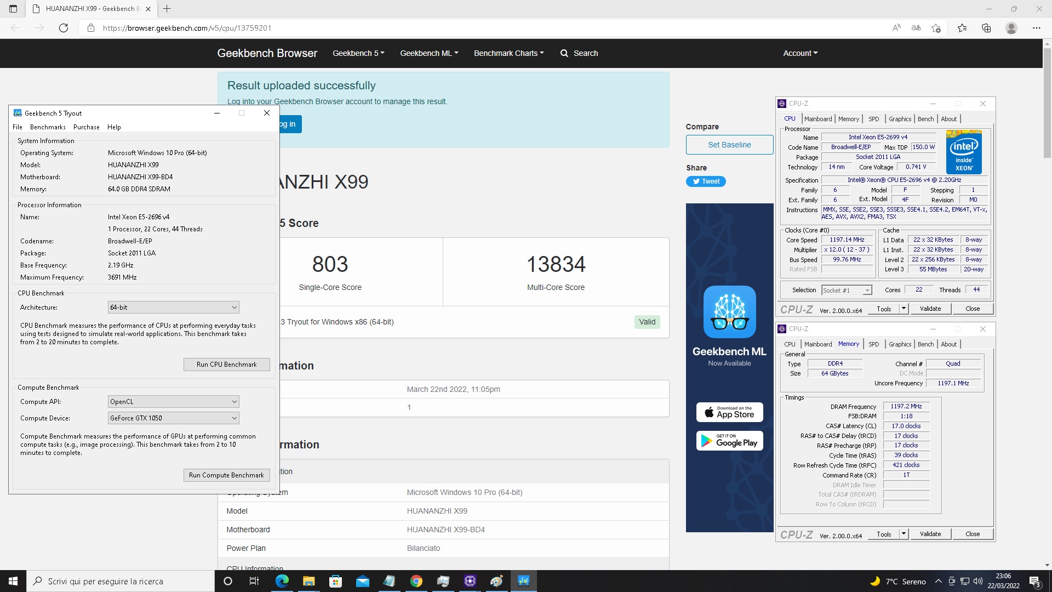
Task: Click the Geekbench ML brain logo
Action: [729, 311]
